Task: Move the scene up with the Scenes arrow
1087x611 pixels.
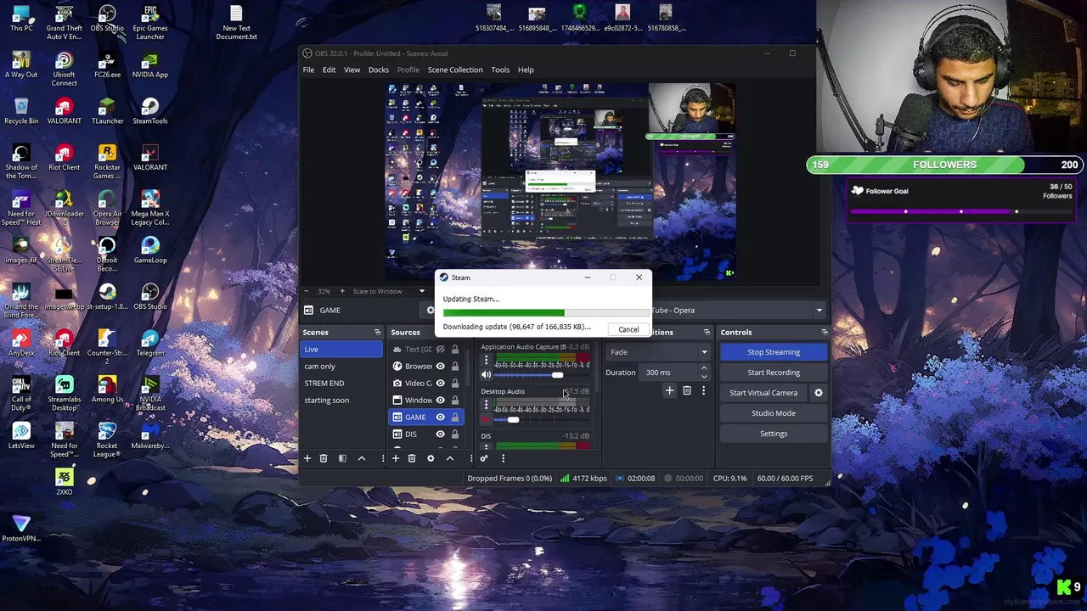Action: (x=362, y=458)
